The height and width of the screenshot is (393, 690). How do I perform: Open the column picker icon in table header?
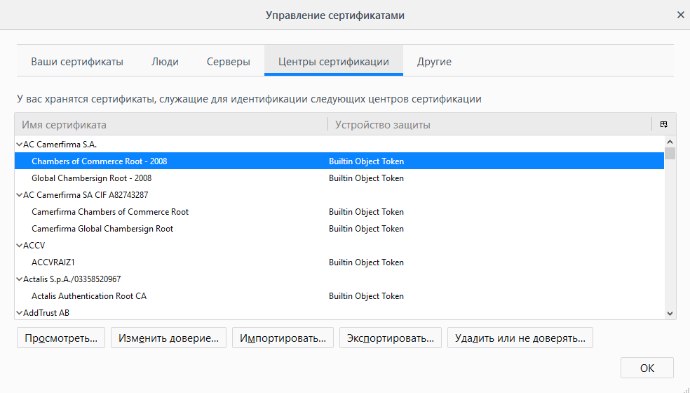pos(663,124)
